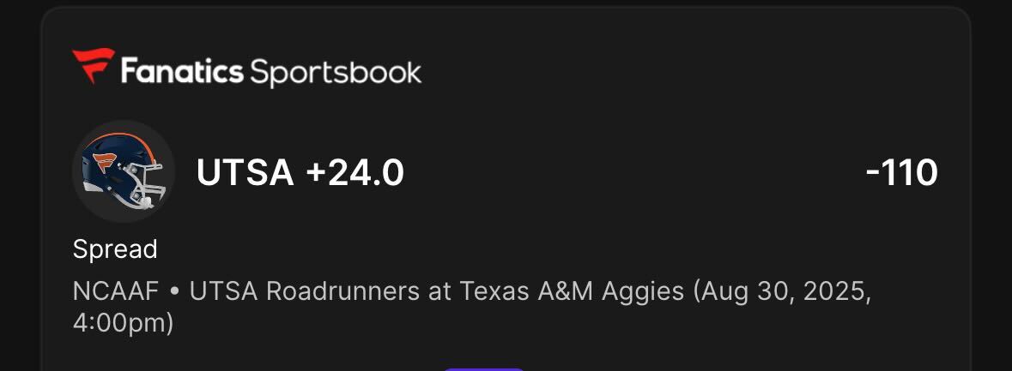This screenshot has height=371, width=1012.
Task: Click the NCAAF league label
Action: coord(116,292)
